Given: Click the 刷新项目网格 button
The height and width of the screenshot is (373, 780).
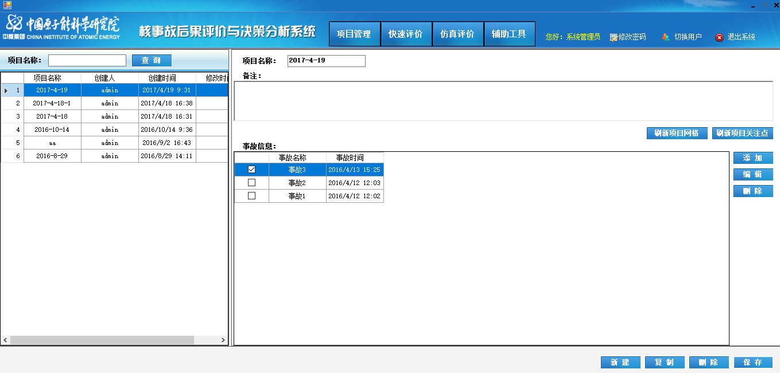Looking at the screenshot, I should tap(677, 134).
